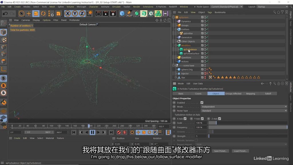
Task: Adjust the Strength slider
Action: (x=248, y=136)
